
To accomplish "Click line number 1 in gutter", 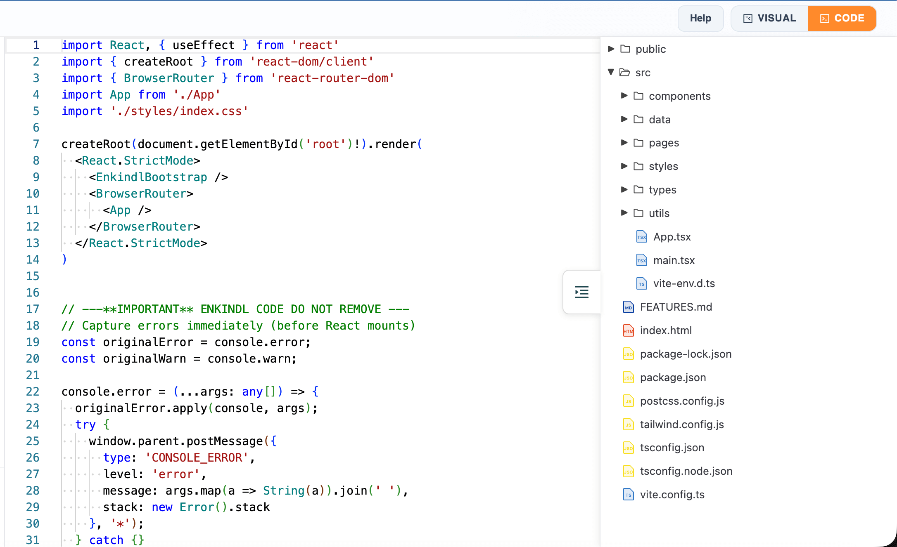I will click(36, 45).
